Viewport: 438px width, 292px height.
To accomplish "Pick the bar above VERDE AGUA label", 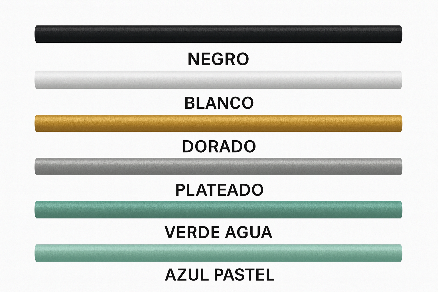I will click(218, 210).
